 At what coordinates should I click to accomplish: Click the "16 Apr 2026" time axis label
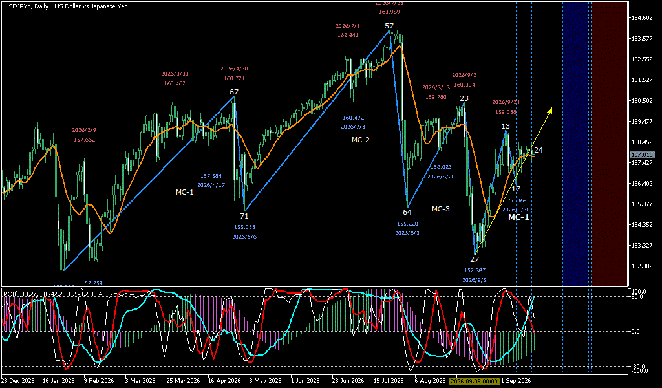point(223,380)
